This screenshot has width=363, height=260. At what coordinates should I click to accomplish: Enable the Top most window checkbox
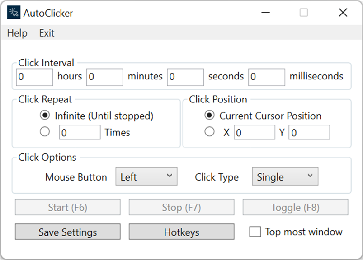click(x=255, y=232)
